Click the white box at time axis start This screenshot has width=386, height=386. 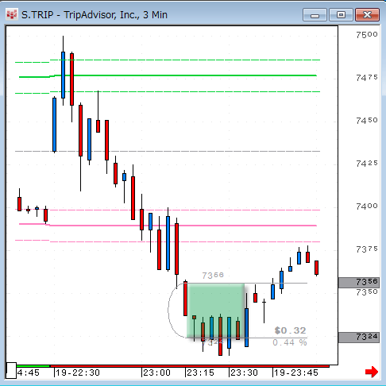[11, 370]
